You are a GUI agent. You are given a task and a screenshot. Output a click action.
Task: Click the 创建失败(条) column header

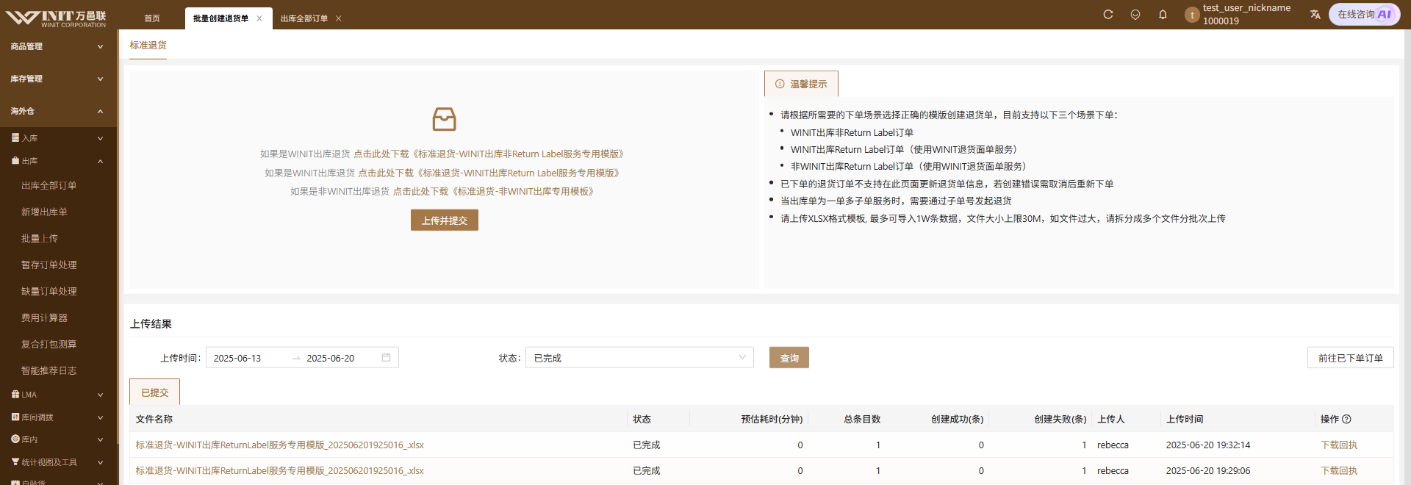(x=1060, y=420)
